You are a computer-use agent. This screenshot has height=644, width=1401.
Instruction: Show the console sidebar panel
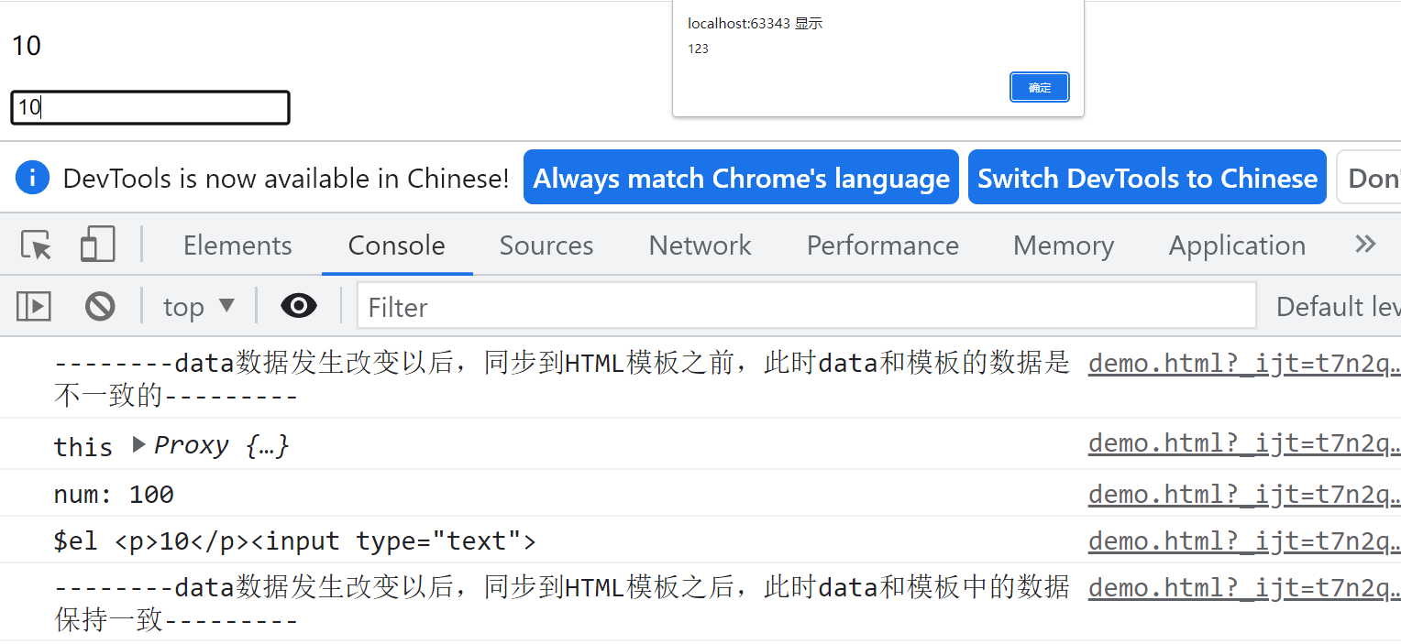(33, 306)
